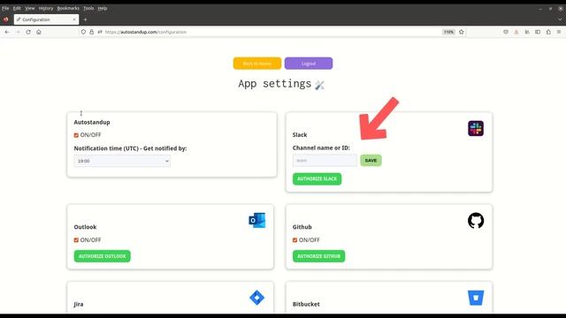Click the 'Channel name or ID:' label
Screen dimensions: 566x318
click(x=321, y=148)
